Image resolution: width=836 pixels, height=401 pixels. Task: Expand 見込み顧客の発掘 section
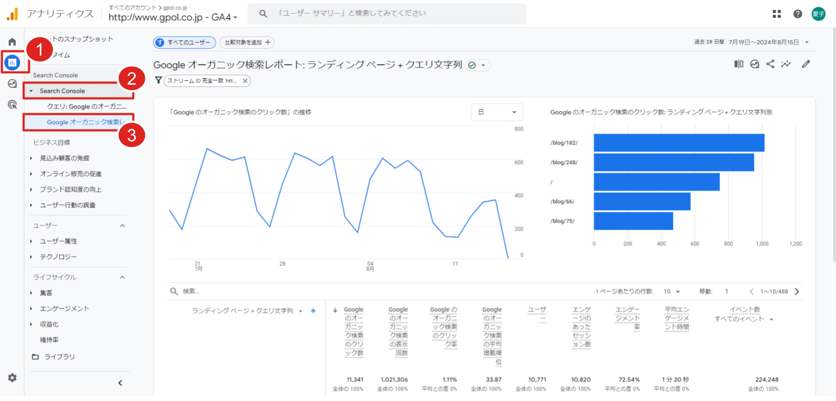(x=31, y=158)
